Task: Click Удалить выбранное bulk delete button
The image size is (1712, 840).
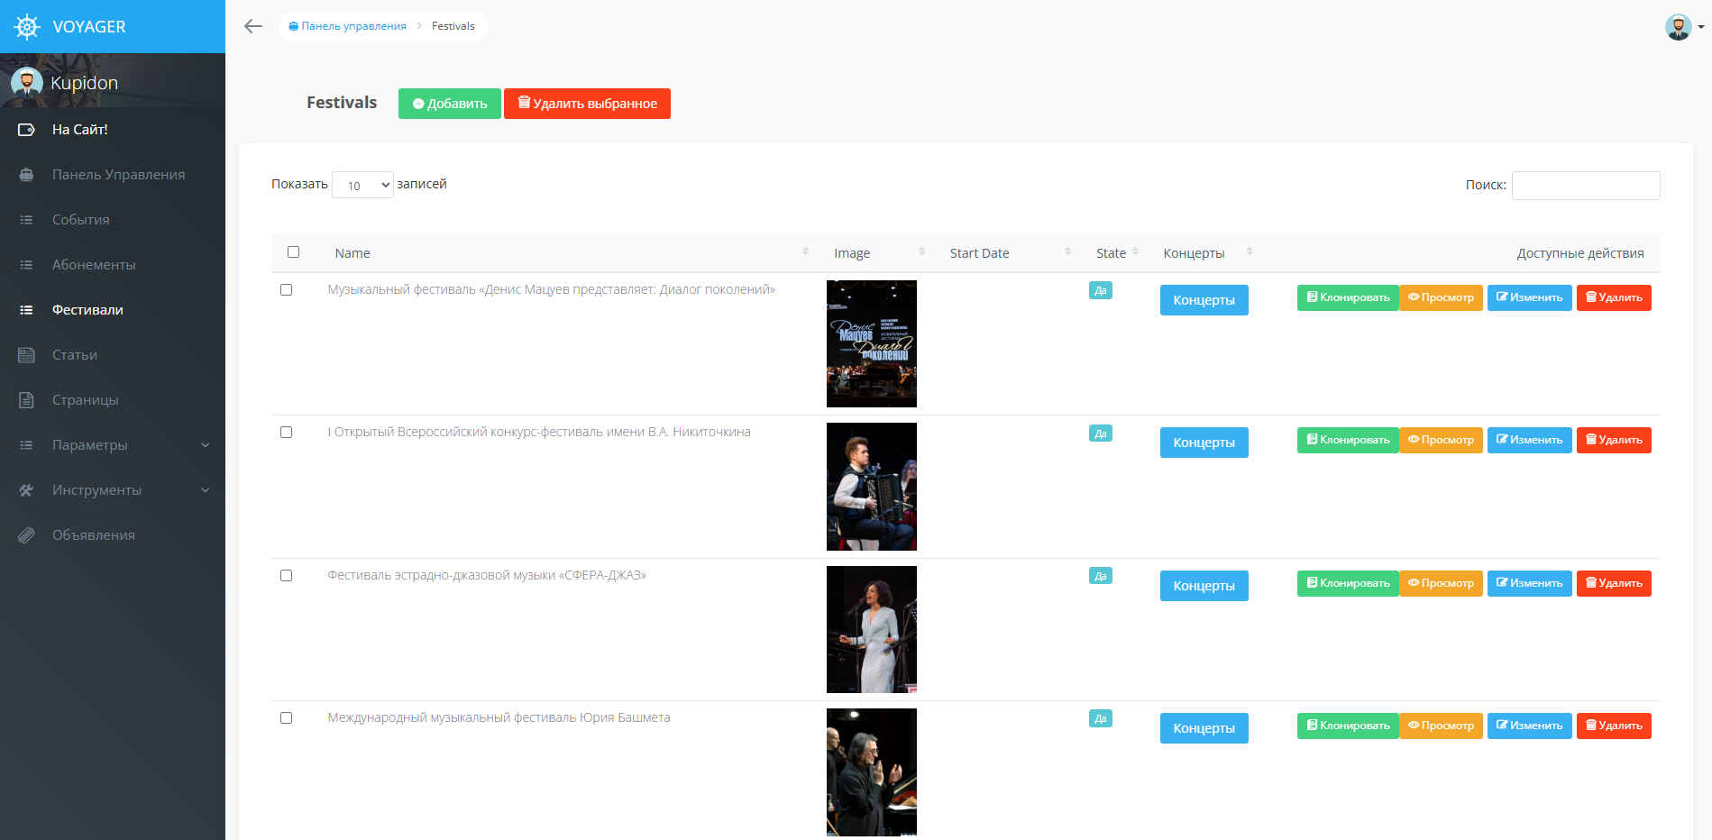Action: 587,104
